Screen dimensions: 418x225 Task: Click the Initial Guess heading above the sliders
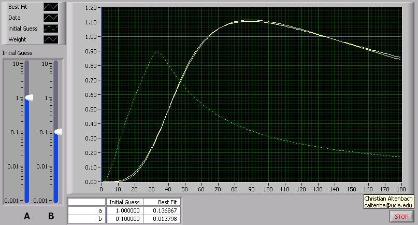(x=17, y=53)
